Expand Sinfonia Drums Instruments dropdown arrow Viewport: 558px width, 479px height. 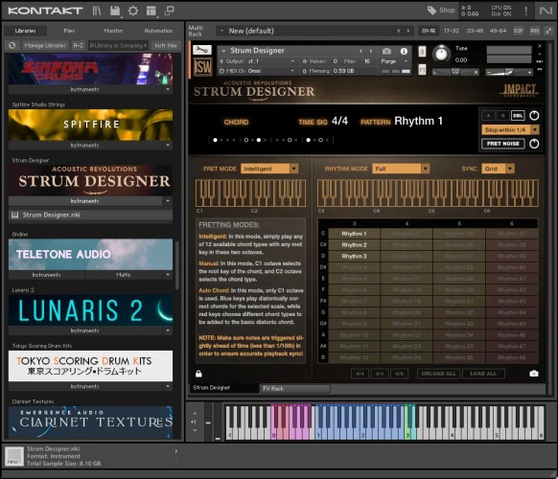168,89
